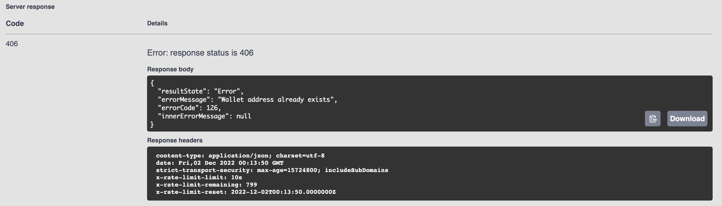
Task: Click the "Details" column header
Action: (157, 23)
